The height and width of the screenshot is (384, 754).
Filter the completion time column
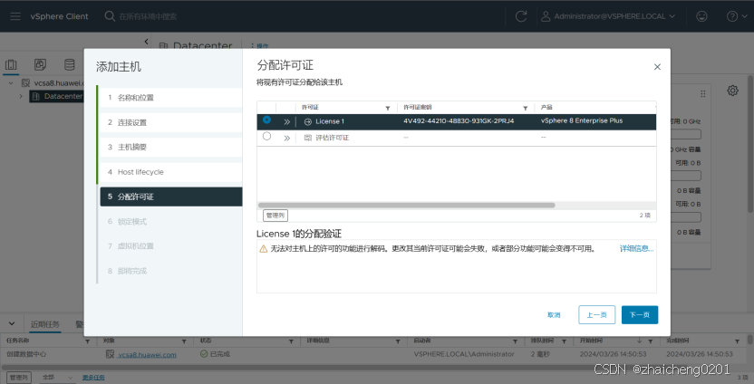737,341
